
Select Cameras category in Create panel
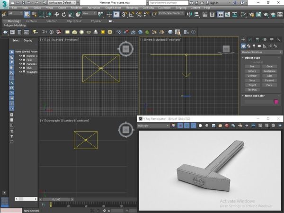259,46
